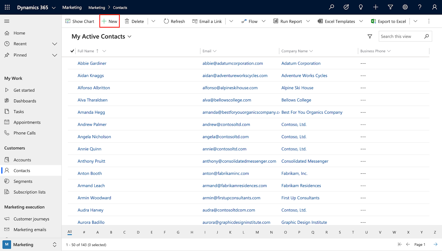Click Run Report button

[x=288, y=21]
